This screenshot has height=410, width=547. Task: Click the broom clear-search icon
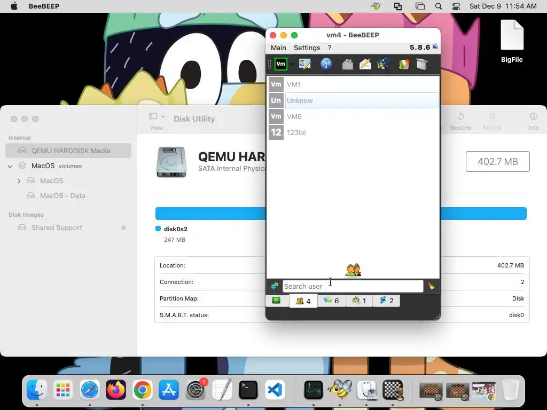coord(432,286)
